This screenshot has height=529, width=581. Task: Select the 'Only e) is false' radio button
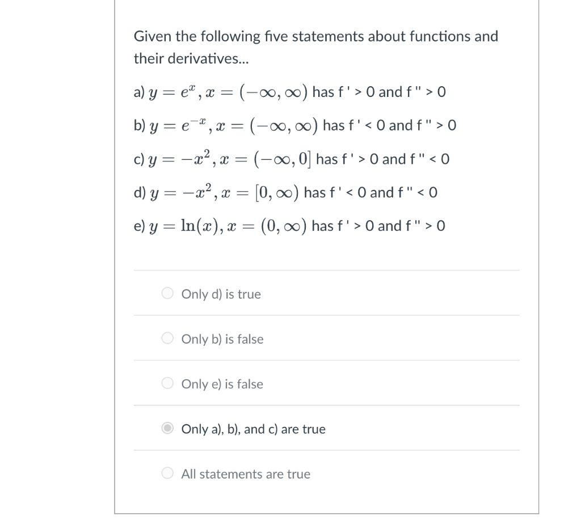point(168,383)
